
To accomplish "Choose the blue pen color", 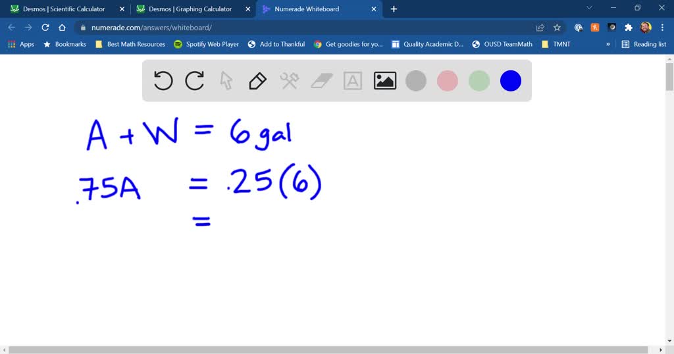I will pos(511,81).
